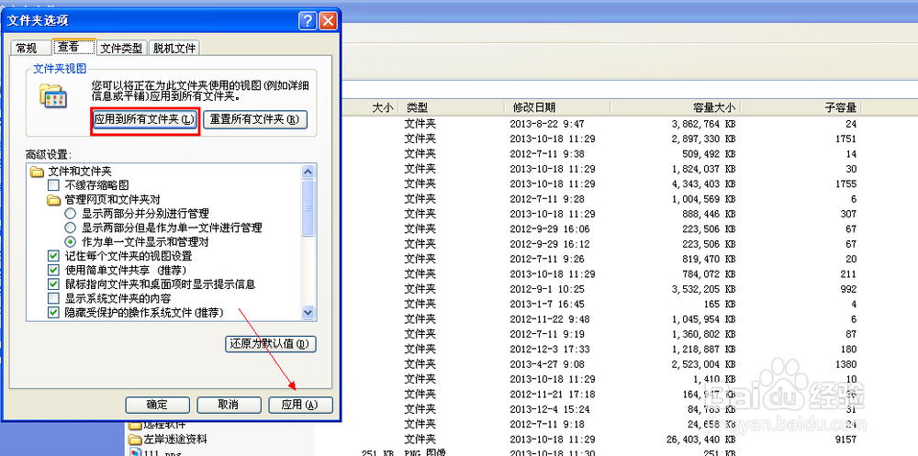Toggle the 不缓存缩略图 checkbox

tap(54, 185)
